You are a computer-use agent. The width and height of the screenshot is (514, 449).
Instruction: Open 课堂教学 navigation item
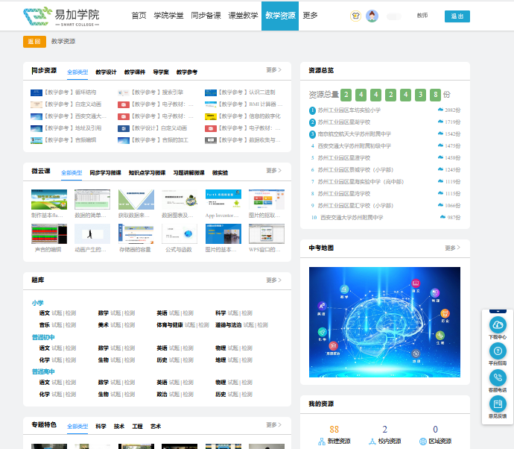click(244, 16)
